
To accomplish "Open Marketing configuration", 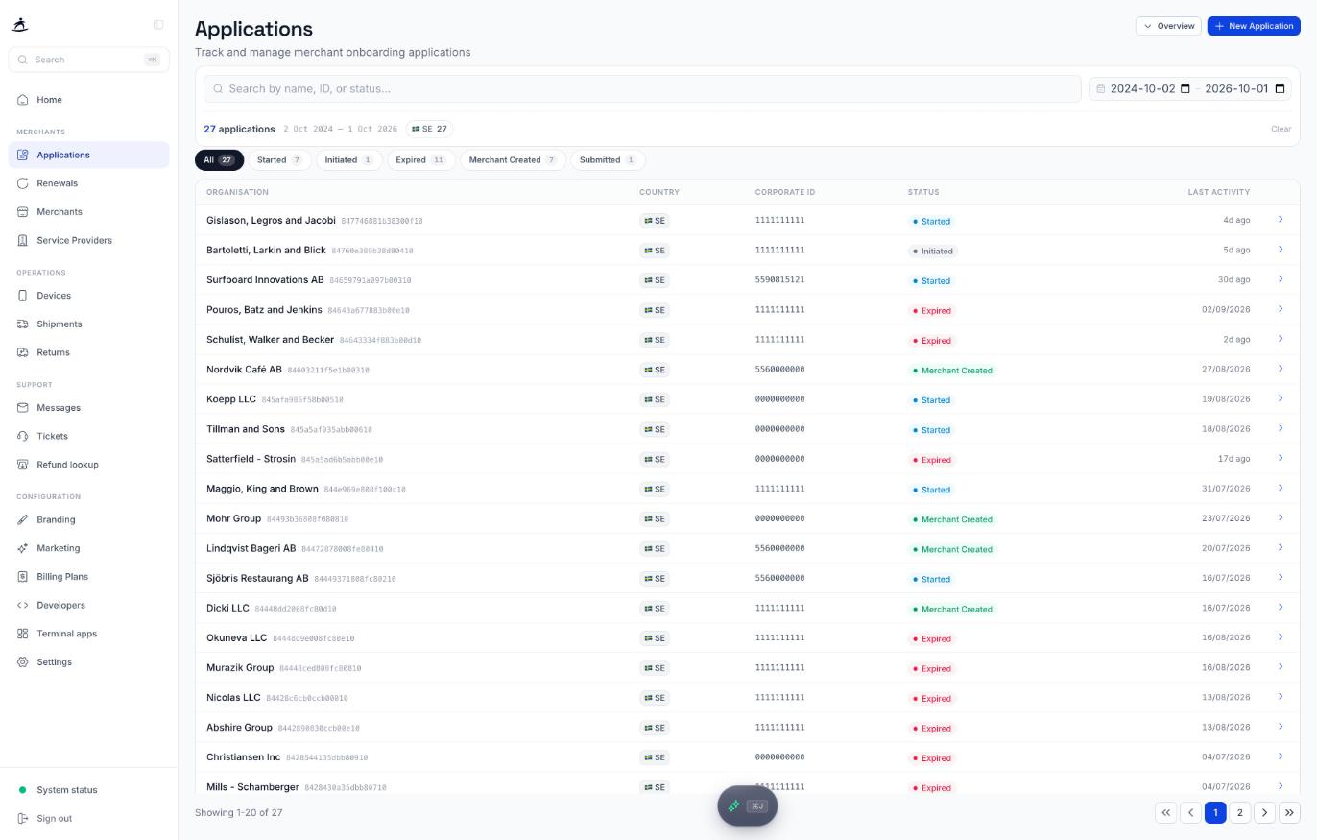I will click(x=88, y=548).
